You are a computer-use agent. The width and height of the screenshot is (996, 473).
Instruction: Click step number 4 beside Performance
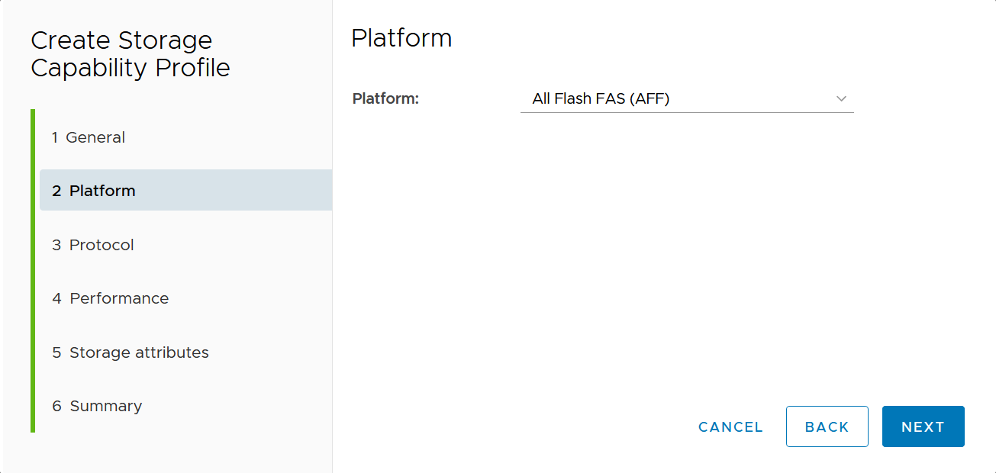tap(56, 298)
